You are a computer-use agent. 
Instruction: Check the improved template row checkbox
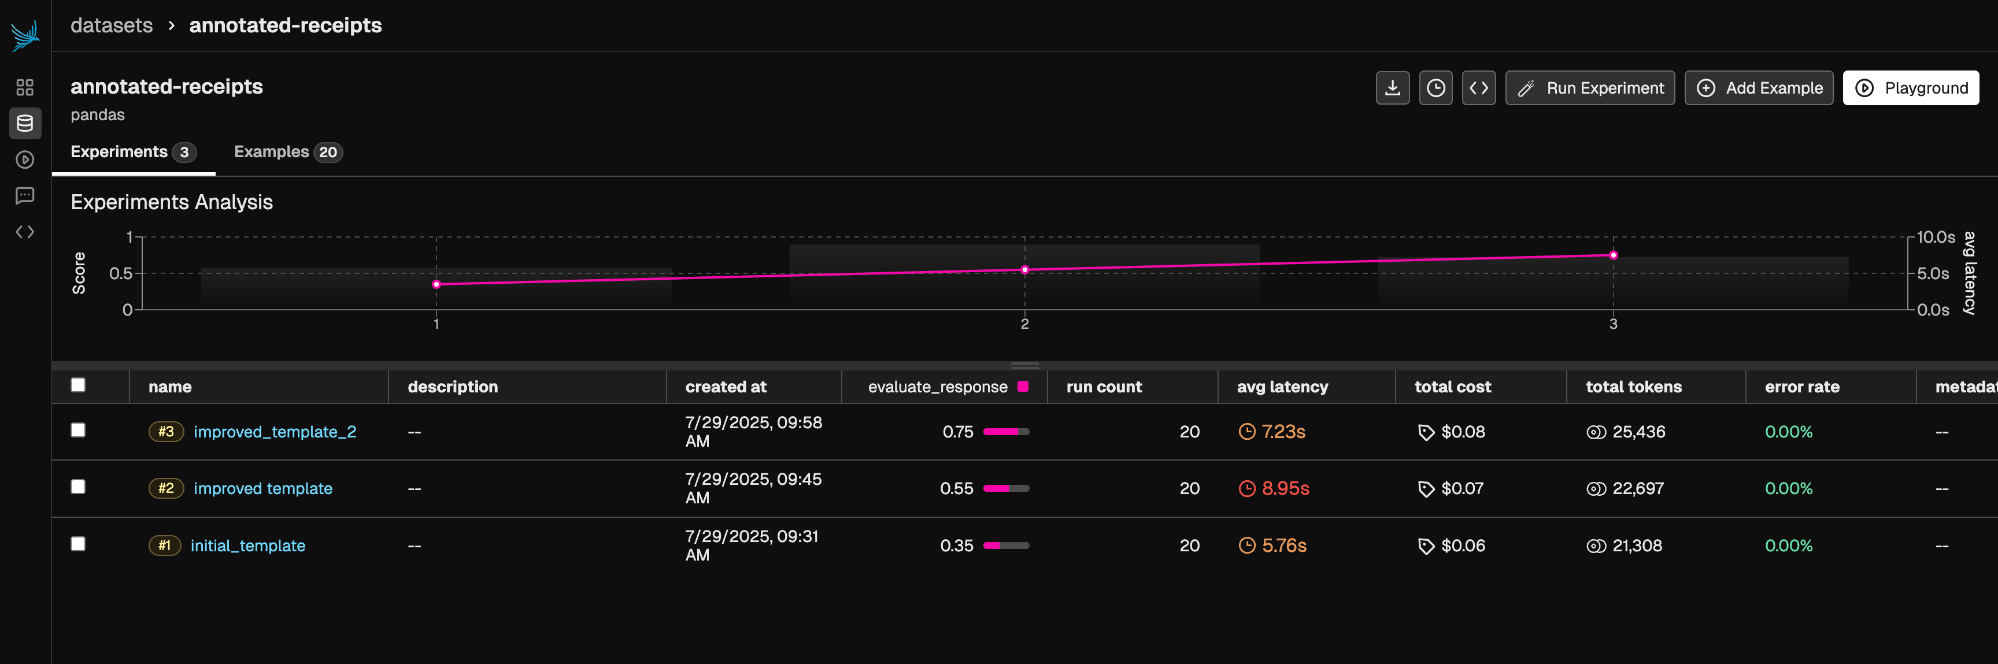[x=79, y=487]
